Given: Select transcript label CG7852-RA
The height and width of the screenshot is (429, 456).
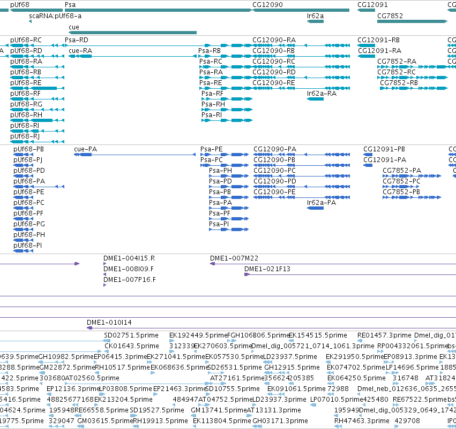Looking at the screenshot, I should [397, 62].
